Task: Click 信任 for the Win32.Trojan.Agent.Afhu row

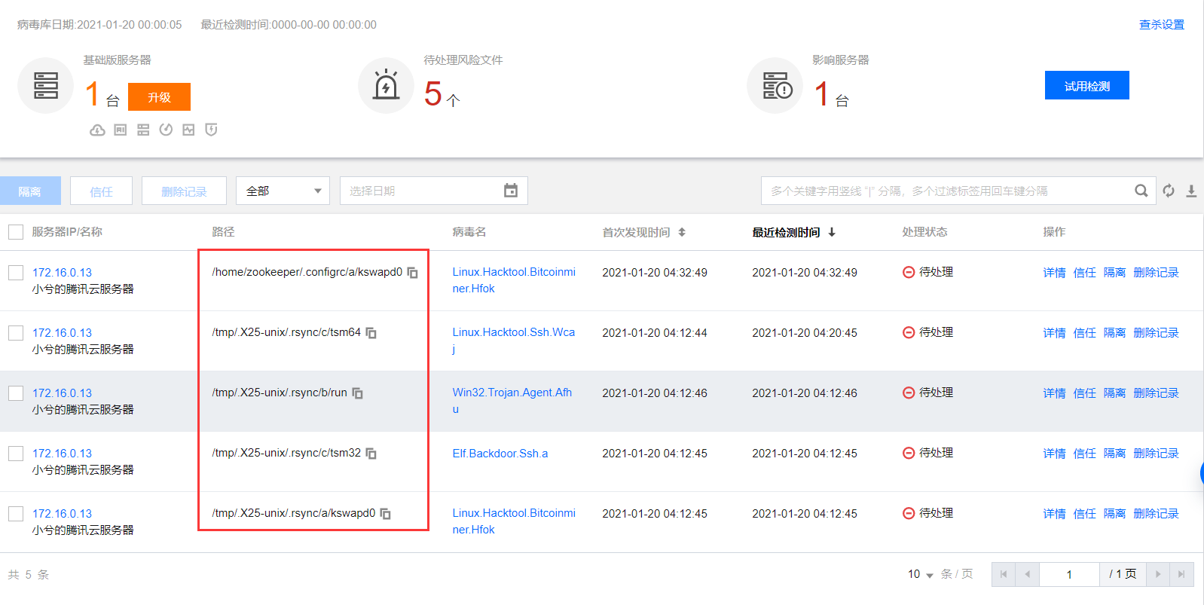Action: click(x=1084, y=393)
